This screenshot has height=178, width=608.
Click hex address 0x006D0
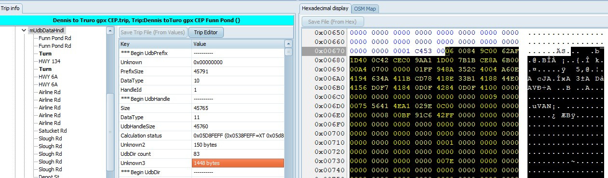pyautogui.click(x=330, y=106)
